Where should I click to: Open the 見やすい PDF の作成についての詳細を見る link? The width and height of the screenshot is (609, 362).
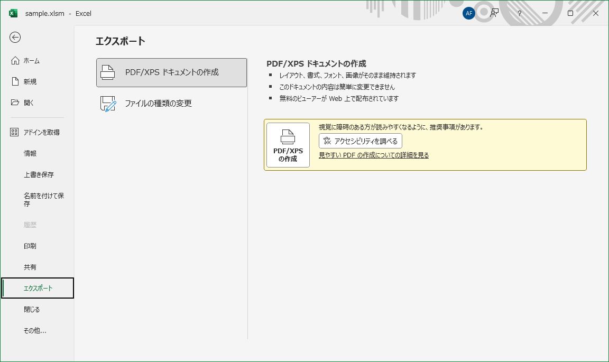[x=374, y=155]
